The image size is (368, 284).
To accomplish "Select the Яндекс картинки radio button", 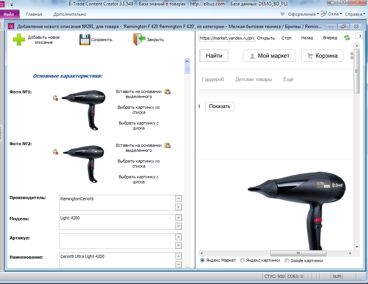I will tap(242, 260).
